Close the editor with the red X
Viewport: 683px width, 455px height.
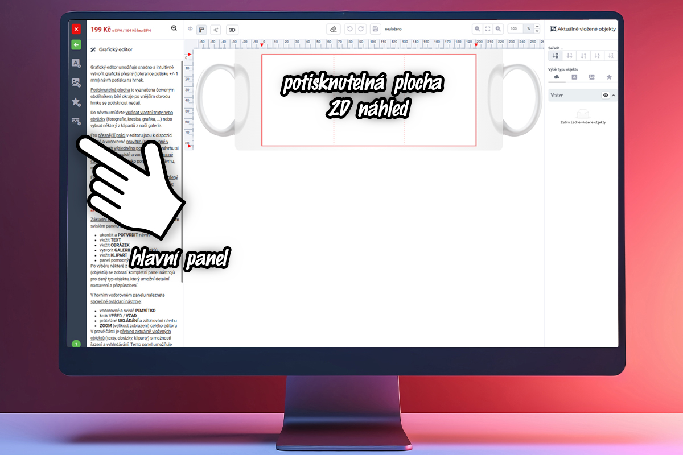pyautogui.click(x=76, y=28)
